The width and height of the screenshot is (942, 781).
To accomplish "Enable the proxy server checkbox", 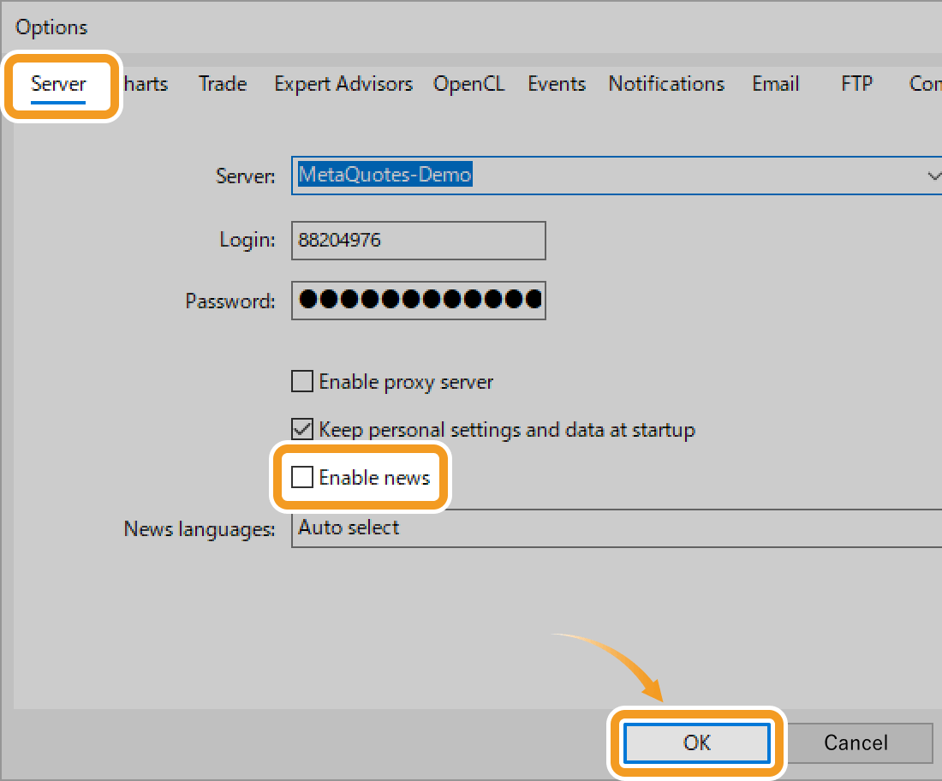I will point(302,382).
